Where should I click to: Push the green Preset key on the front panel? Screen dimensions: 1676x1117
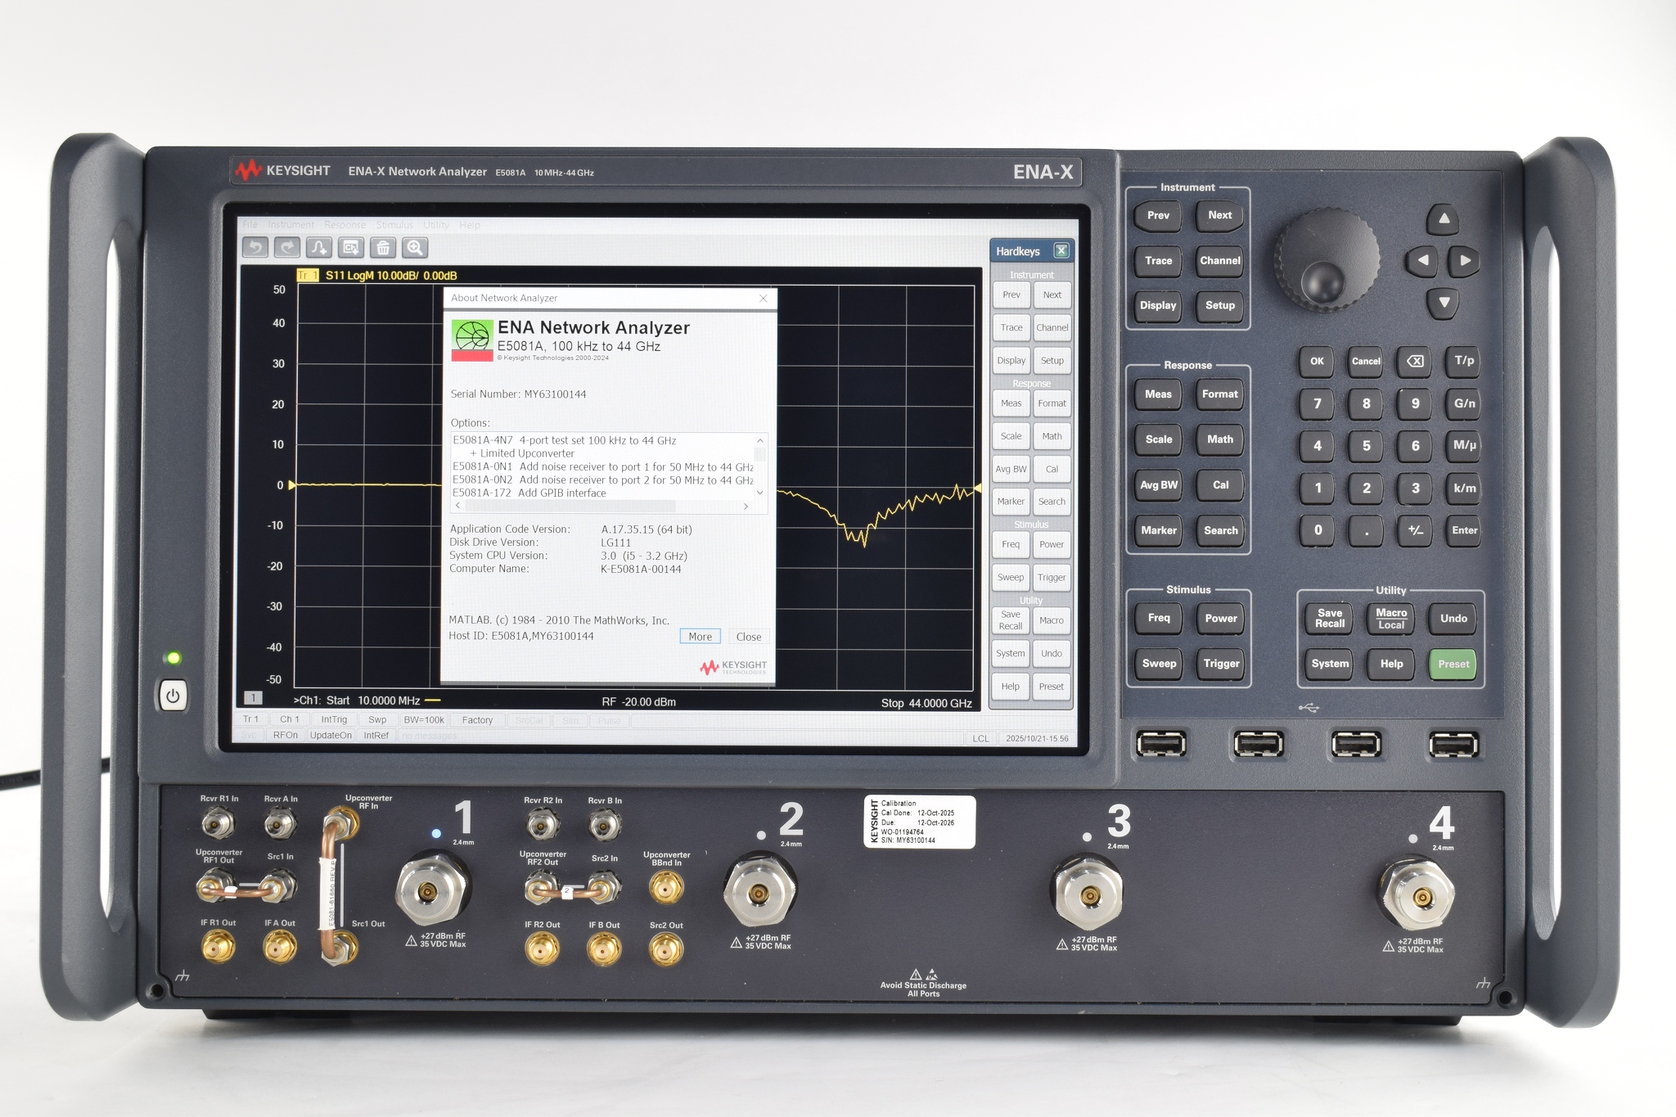1453,664
